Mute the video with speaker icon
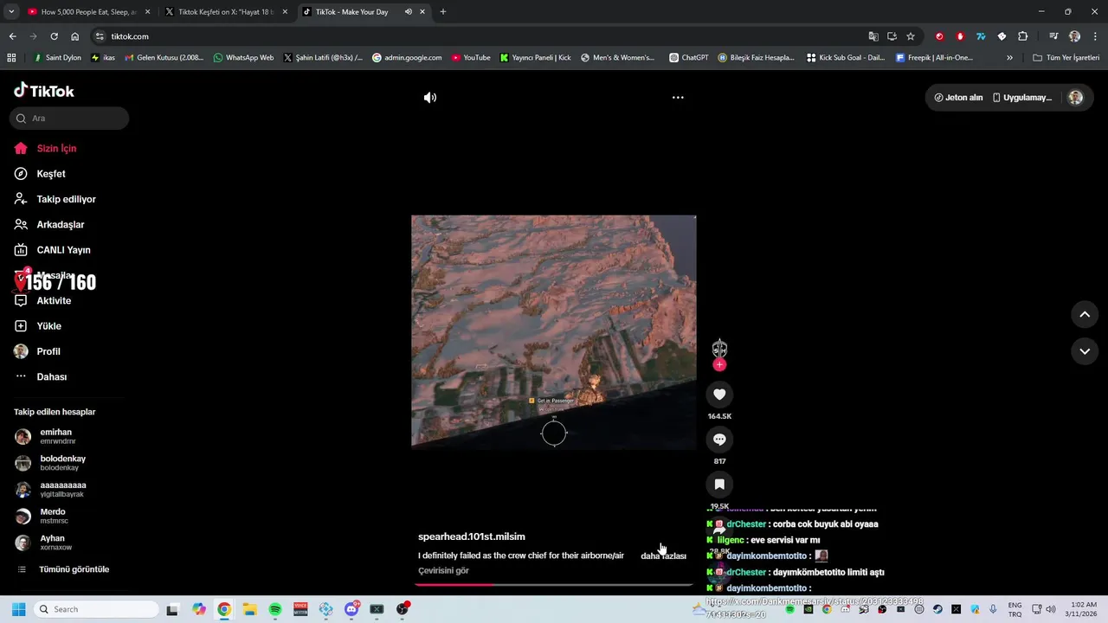1108x623 pixels. (x=430, y=98)
